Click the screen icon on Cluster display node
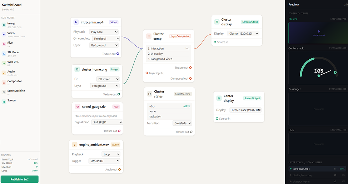The image size is (348, 184). [217, 22]
